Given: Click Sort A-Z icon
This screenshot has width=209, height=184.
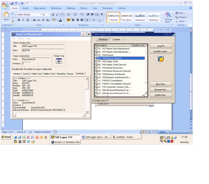Looking at the screenshot, I should click(x=97, y=15).
